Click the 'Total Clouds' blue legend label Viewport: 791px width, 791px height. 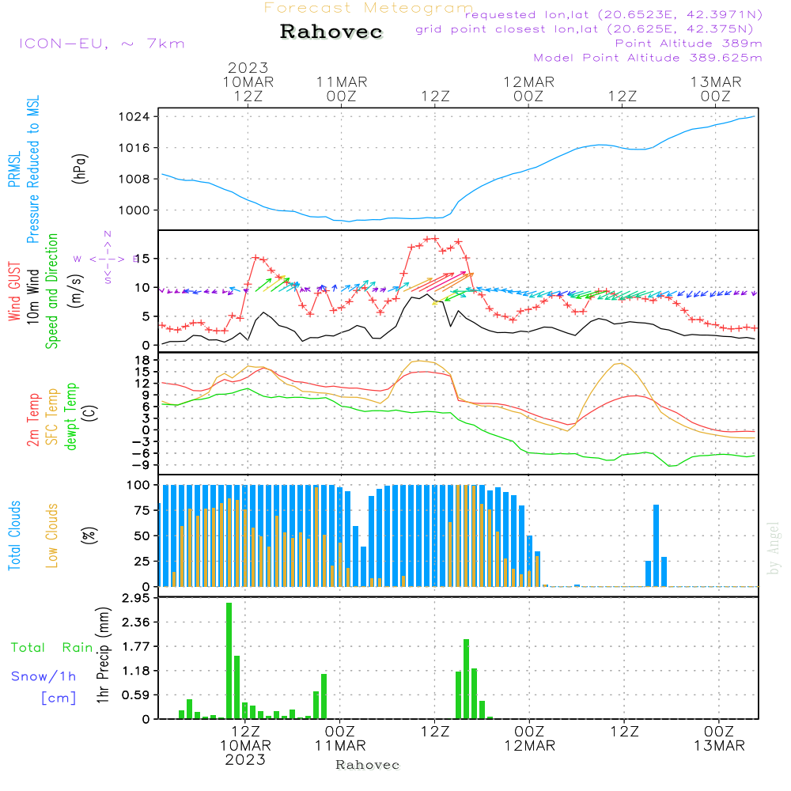click(14, 536)
